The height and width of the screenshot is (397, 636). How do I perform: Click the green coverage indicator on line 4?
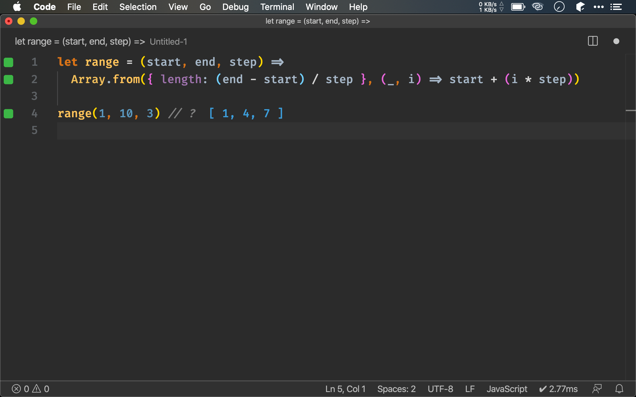click(8, 114)
